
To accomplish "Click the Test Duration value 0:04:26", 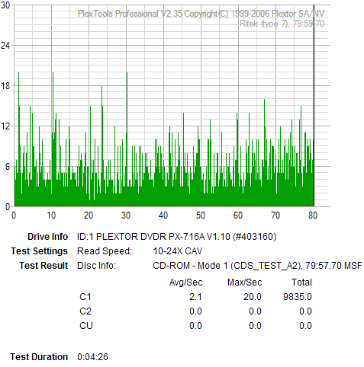I will [92, 357].
